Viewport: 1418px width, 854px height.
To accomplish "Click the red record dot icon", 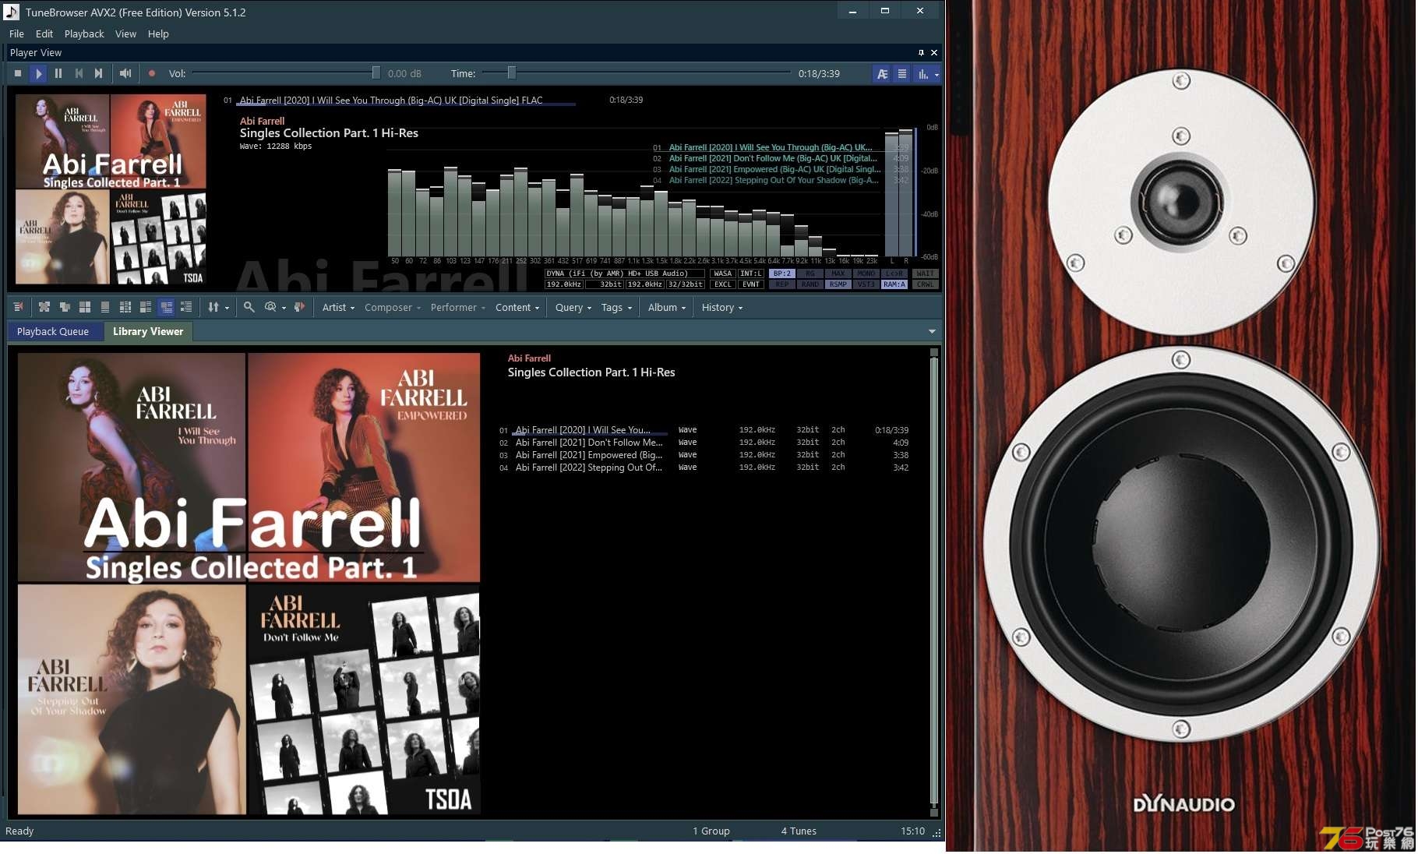I will pyautogui.click(x=152, y=73).
